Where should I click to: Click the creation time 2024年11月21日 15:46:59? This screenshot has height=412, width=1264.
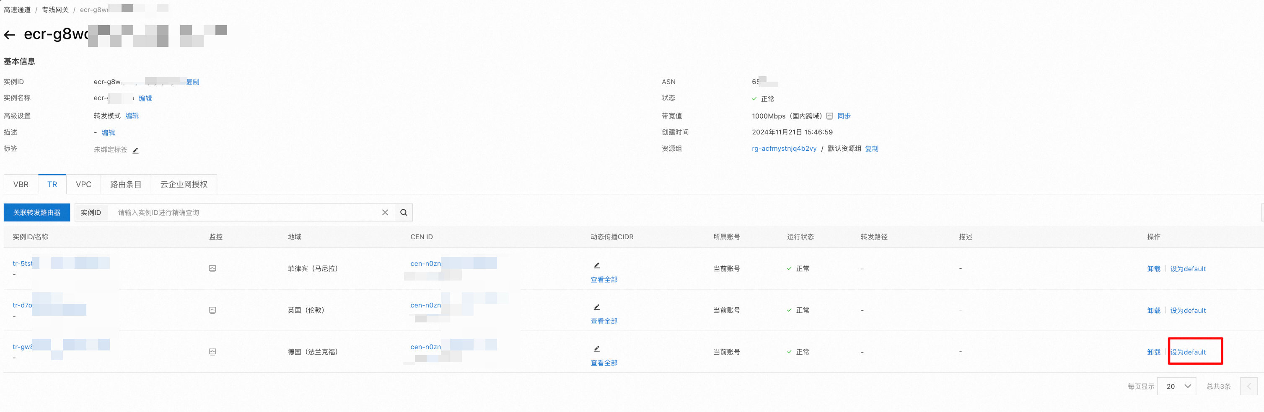(792, 132)
